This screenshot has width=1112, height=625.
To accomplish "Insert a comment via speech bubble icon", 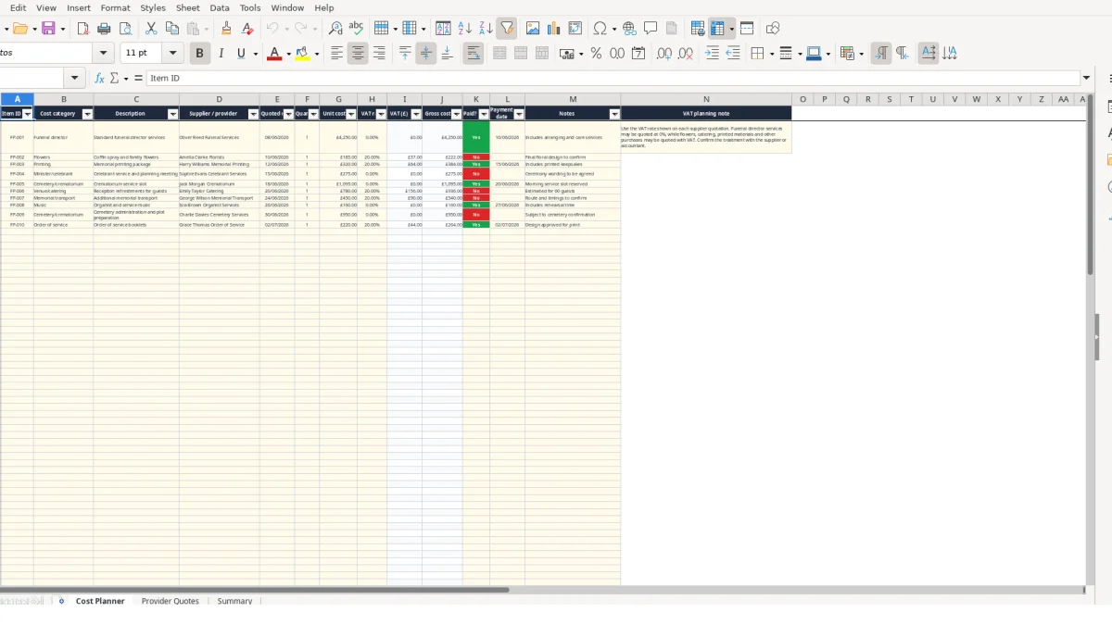I will 651,29.
